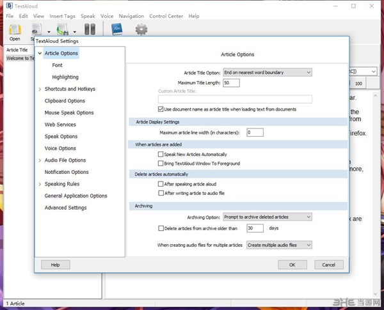Click the Maximum Title Length field

click(x=231, y=83)
